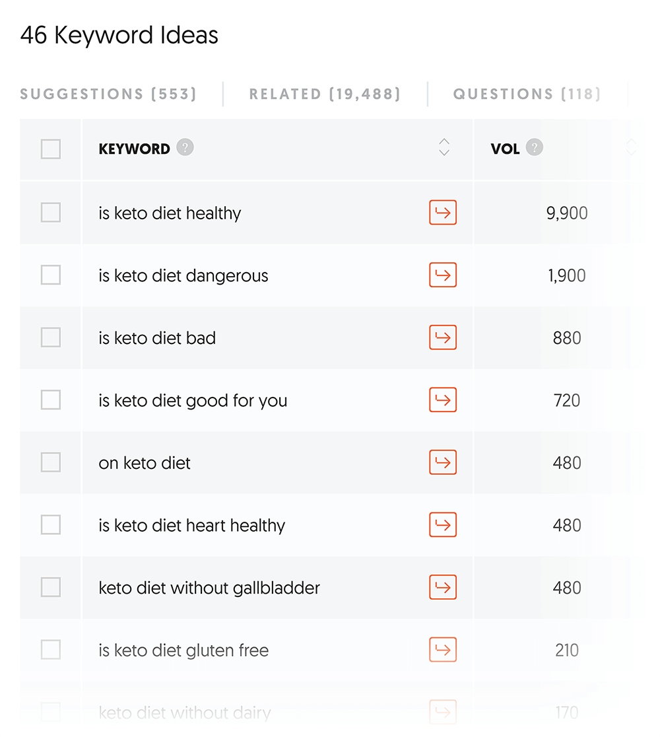Click the KEYWORD help question mark icon

pos(185,148)
